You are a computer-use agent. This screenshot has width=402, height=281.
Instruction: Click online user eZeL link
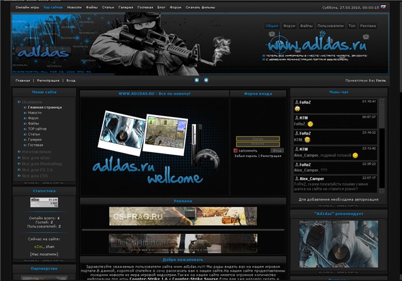39,246
